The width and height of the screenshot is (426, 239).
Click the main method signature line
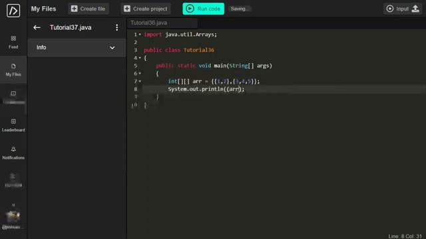coord(214,66)
